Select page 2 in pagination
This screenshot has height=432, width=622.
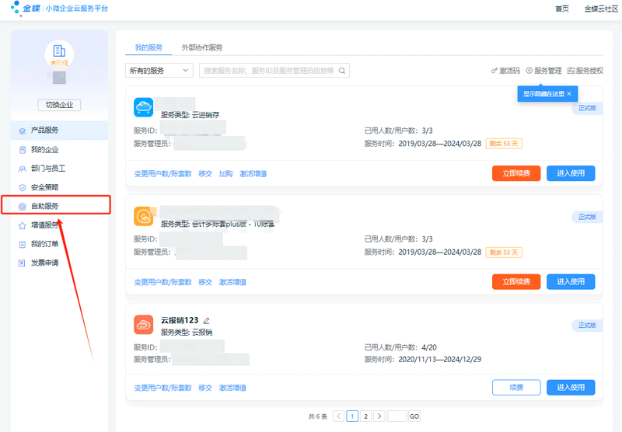[x=365, y=416]
